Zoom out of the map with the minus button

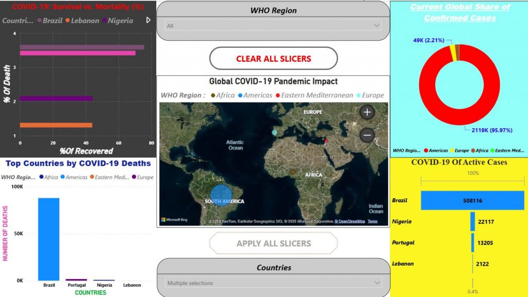pyautogui.click(x=367, y=135)
